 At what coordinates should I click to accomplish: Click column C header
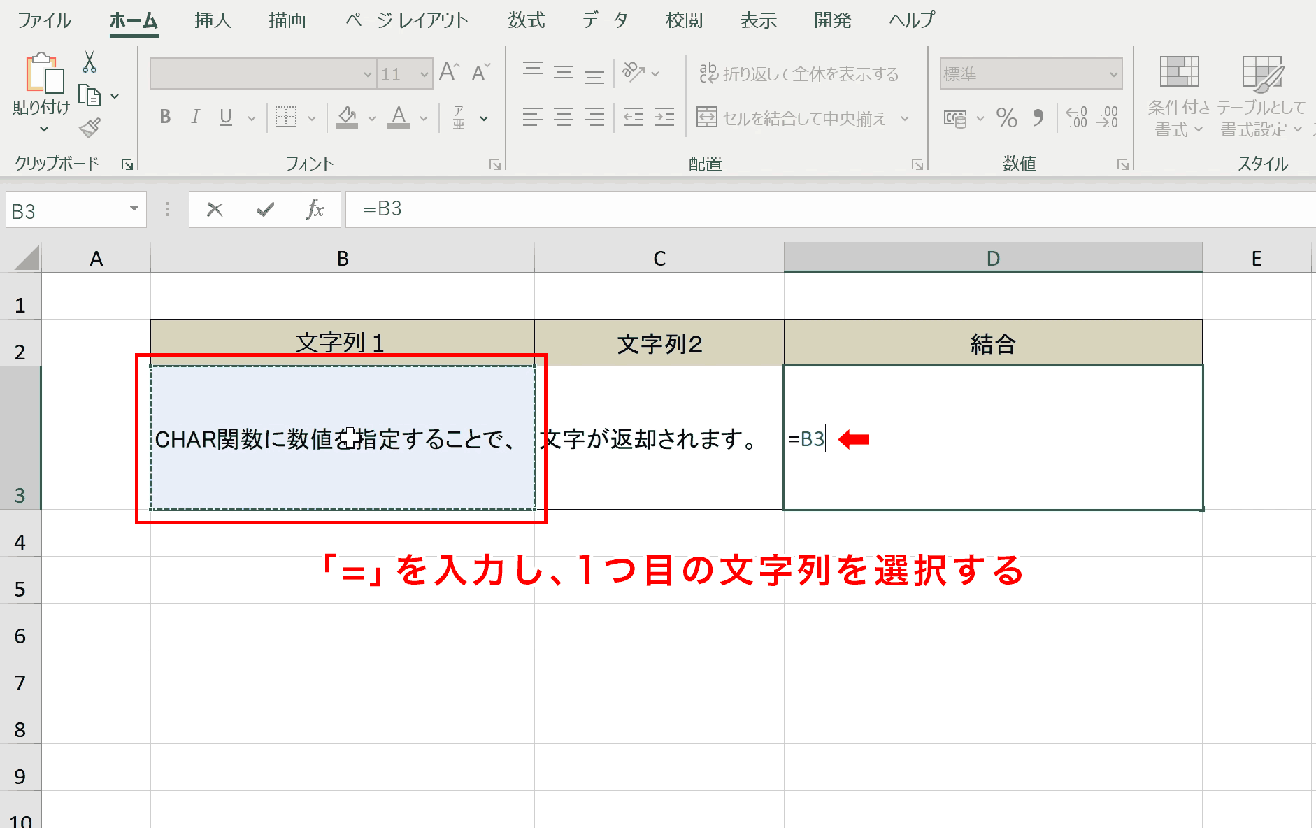coord(659,258)
